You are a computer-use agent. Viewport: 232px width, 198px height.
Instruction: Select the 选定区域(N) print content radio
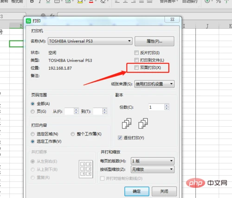pyautogui.click(x=32, y=134)
